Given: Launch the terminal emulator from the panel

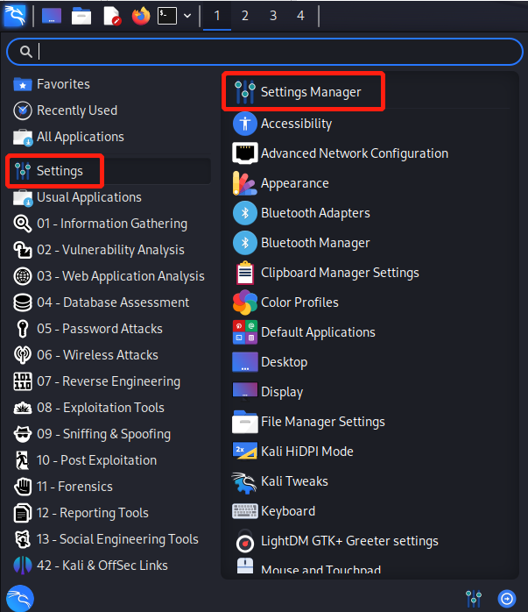Looking at the screenshot, I should pyautogui.click(x=167, y=16).
